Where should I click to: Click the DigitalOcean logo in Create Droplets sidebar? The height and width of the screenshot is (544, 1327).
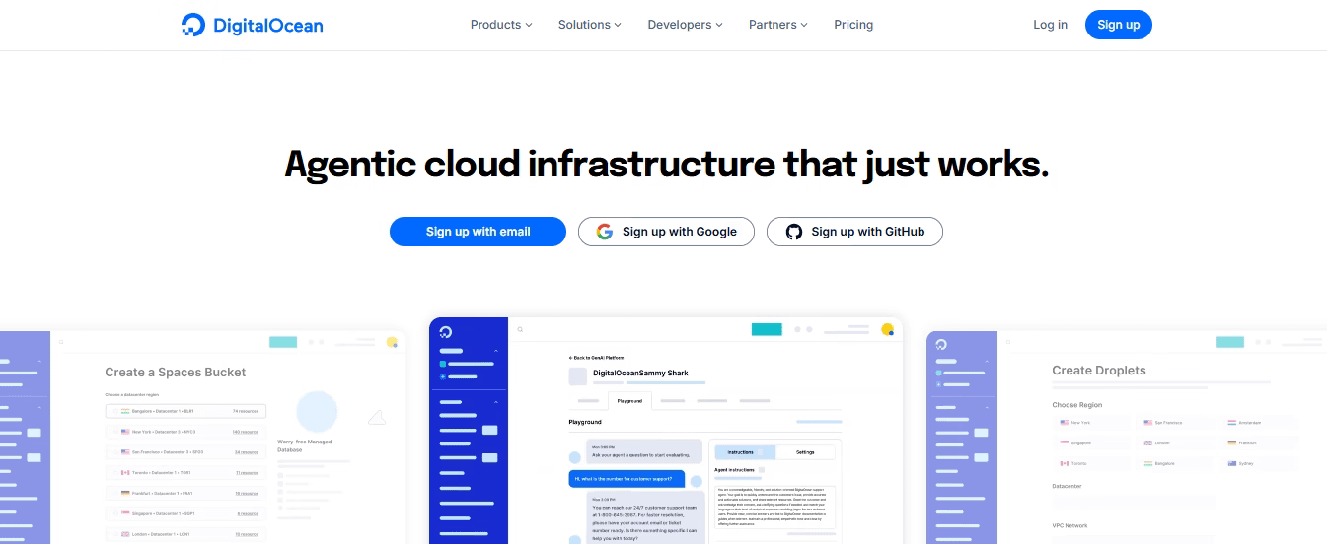(x=941, y=344)
